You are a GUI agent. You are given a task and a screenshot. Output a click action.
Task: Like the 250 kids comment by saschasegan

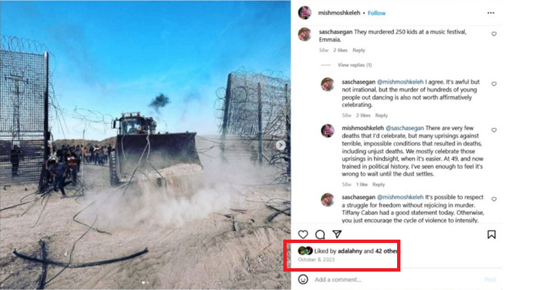coord(494,34)
